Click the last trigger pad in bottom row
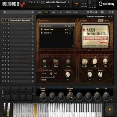This screenshot has width=117, height=117. [x=30, y=98]
